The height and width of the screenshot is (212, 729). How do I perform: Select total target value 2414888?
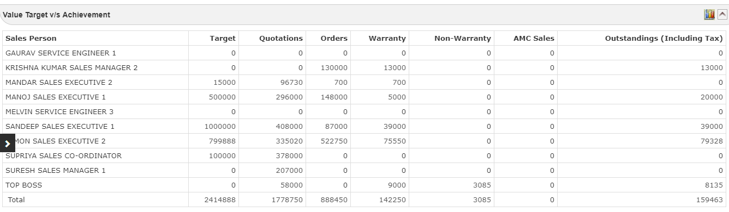pyautogui.click(x=220, y=199)
